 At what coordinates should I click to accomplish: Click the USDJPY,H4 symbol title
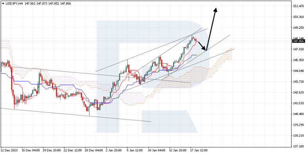click(x=14, y=3)
